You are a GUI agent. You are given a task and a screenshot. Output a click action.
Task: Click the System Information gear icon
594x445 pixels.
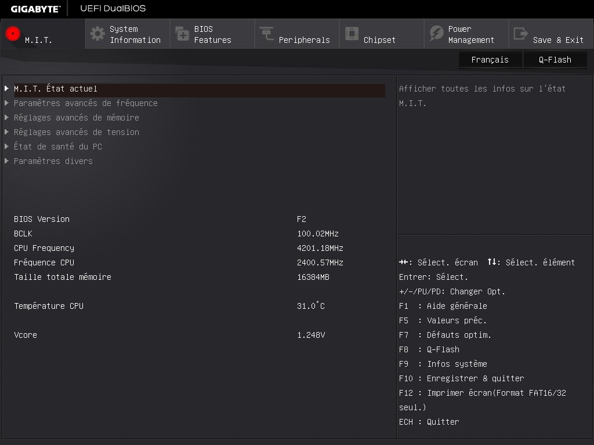coord(97,34)
